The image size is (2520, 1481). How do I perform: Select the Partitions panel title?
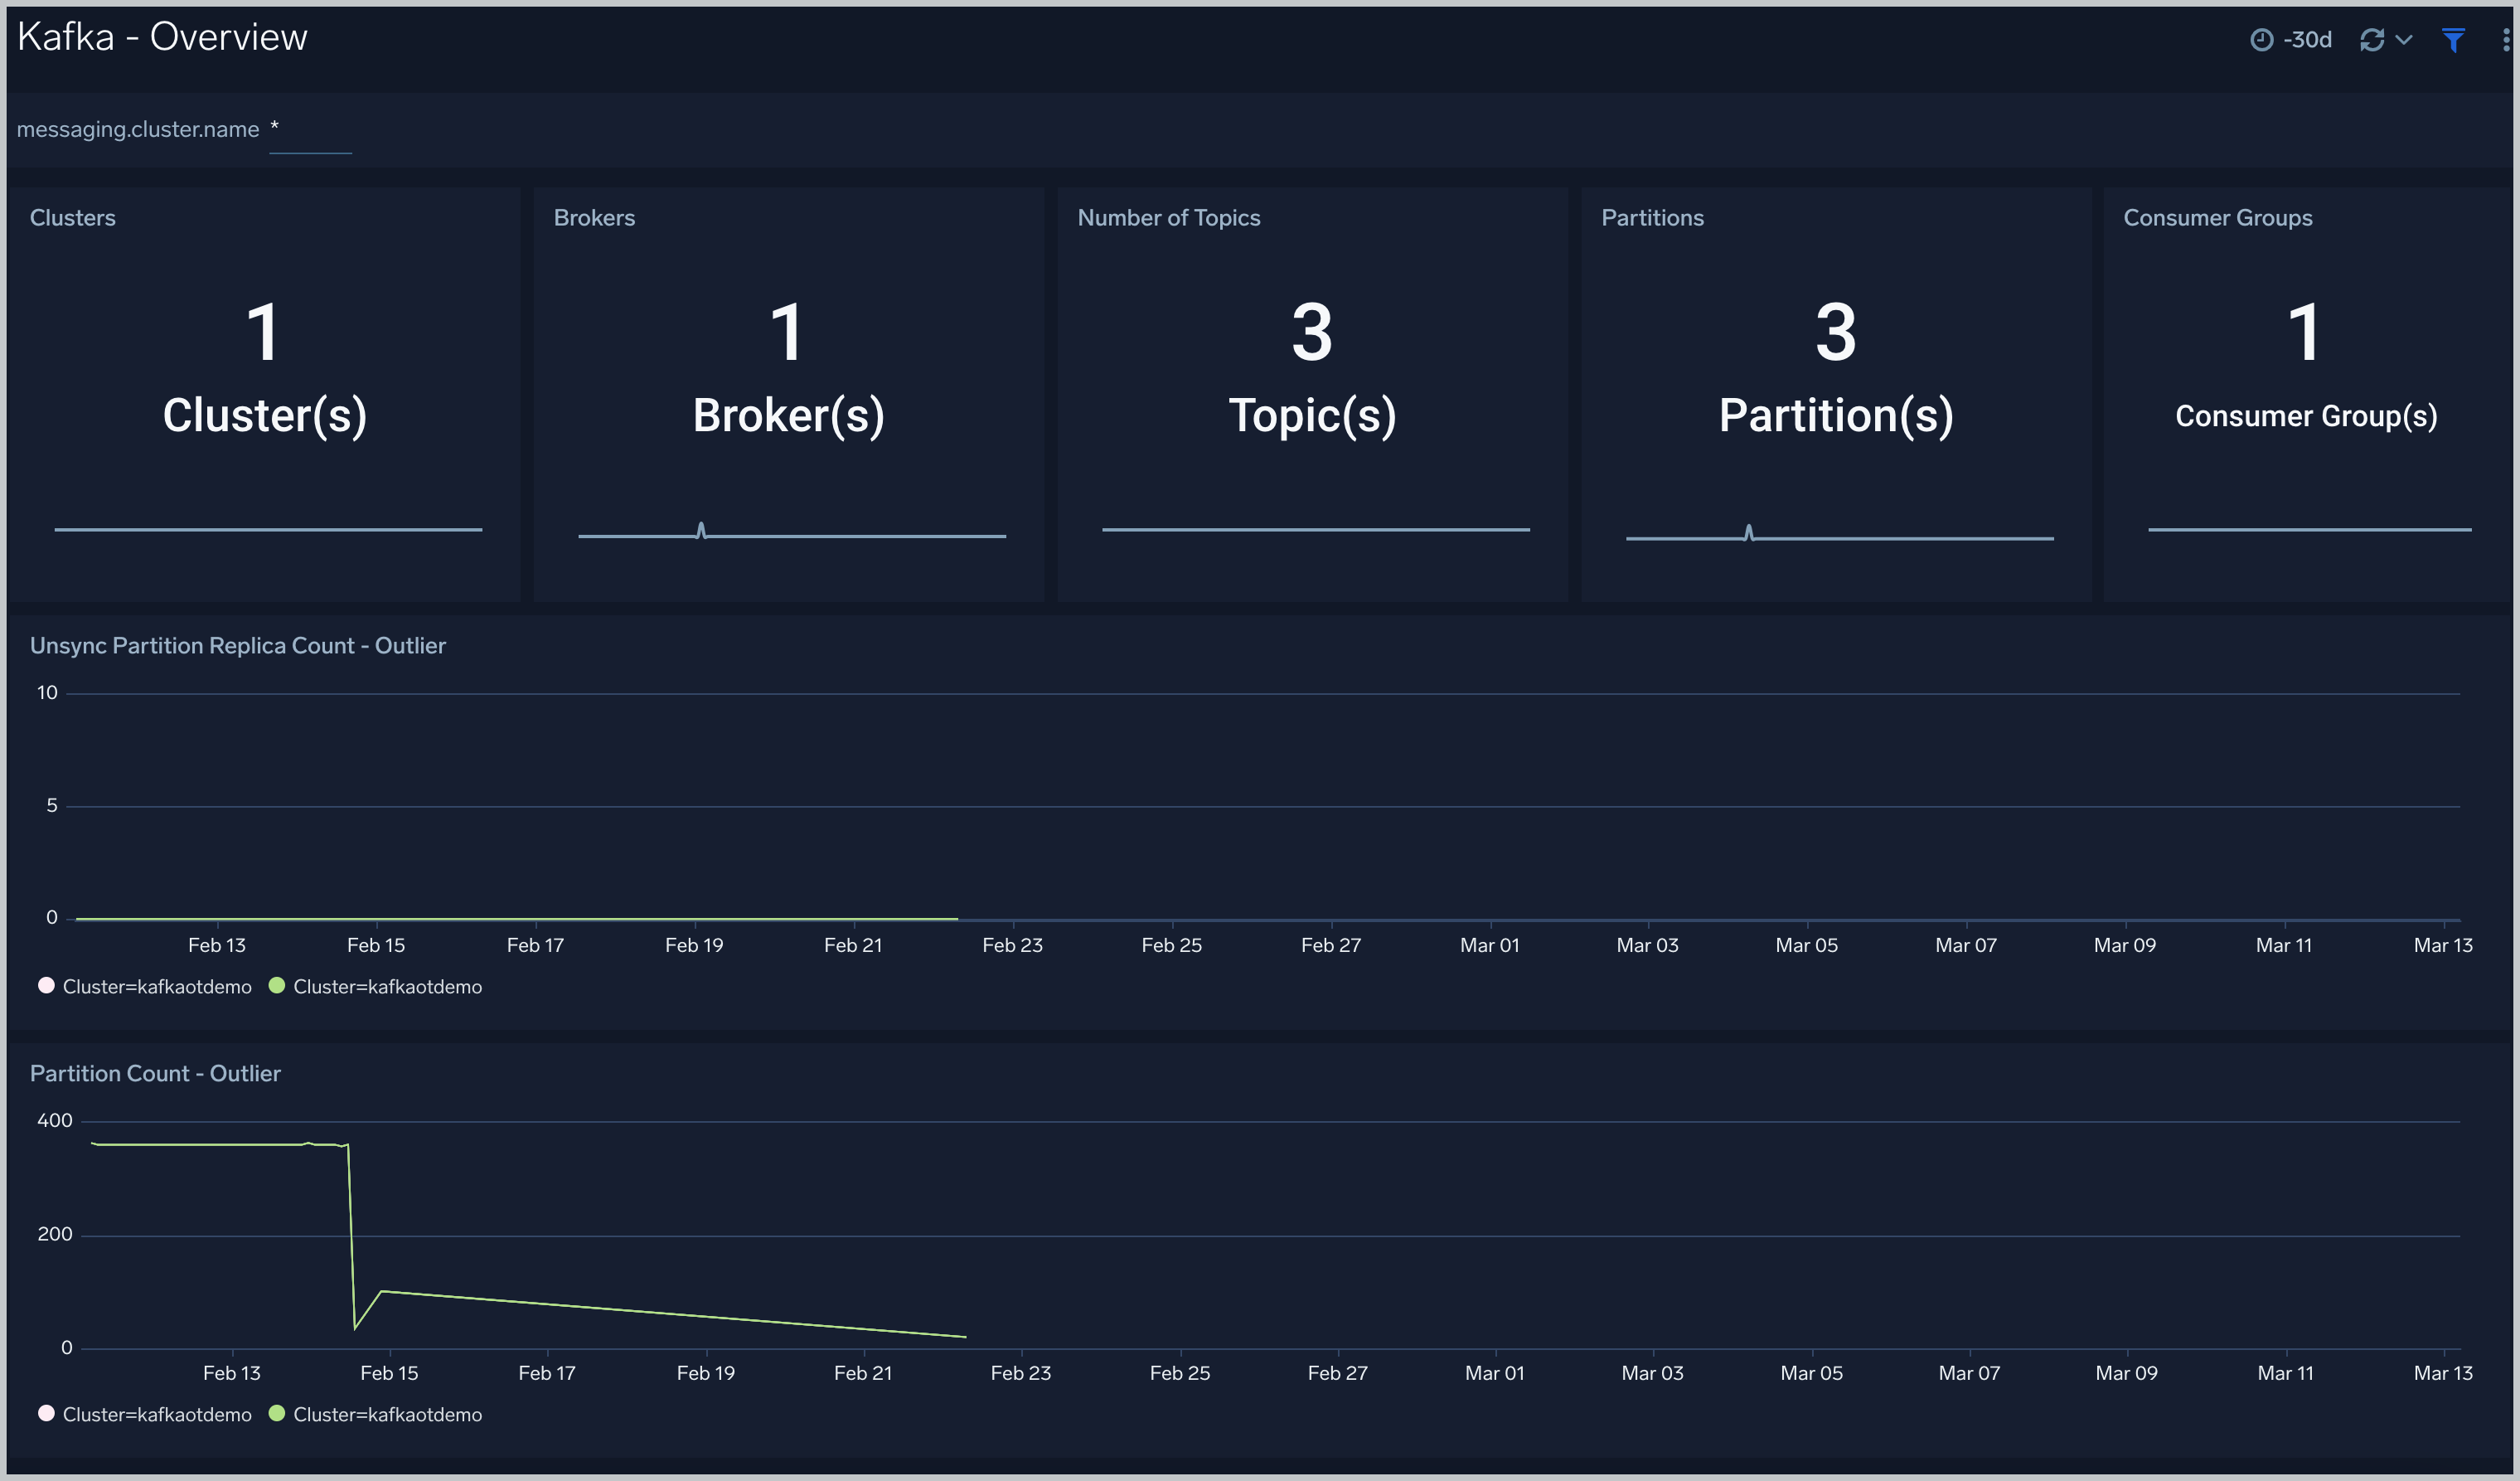(1652, 218)
